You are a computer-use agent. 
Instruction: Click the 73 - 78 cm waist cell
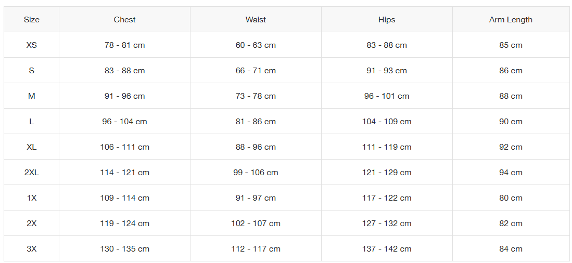click(x=256, y=96)
